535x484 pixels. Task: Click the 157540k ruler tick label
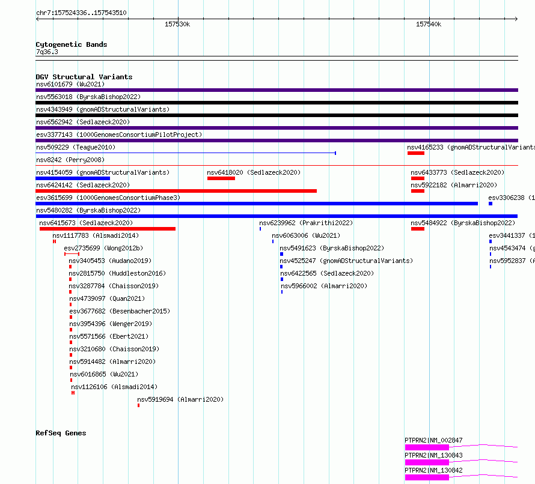(429, 24)
